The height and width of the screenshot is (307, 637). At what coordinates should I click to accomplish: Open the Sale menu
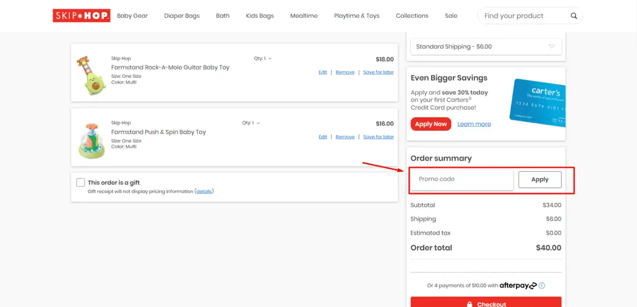451,16
